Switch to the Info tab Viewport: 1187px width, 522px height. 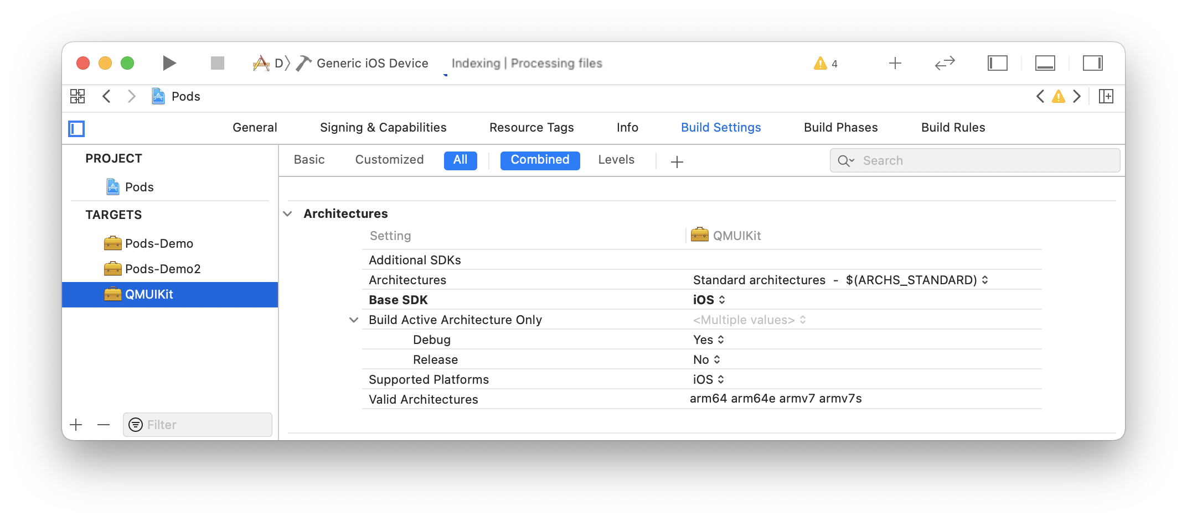[x=627, y=128]
